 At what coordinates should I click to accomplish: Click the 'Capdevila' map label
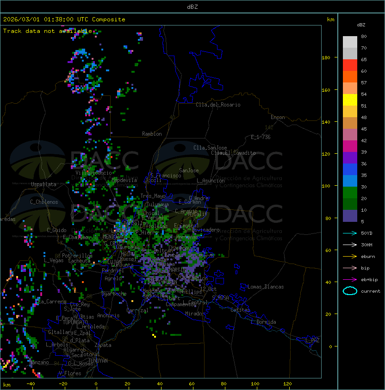124,180
